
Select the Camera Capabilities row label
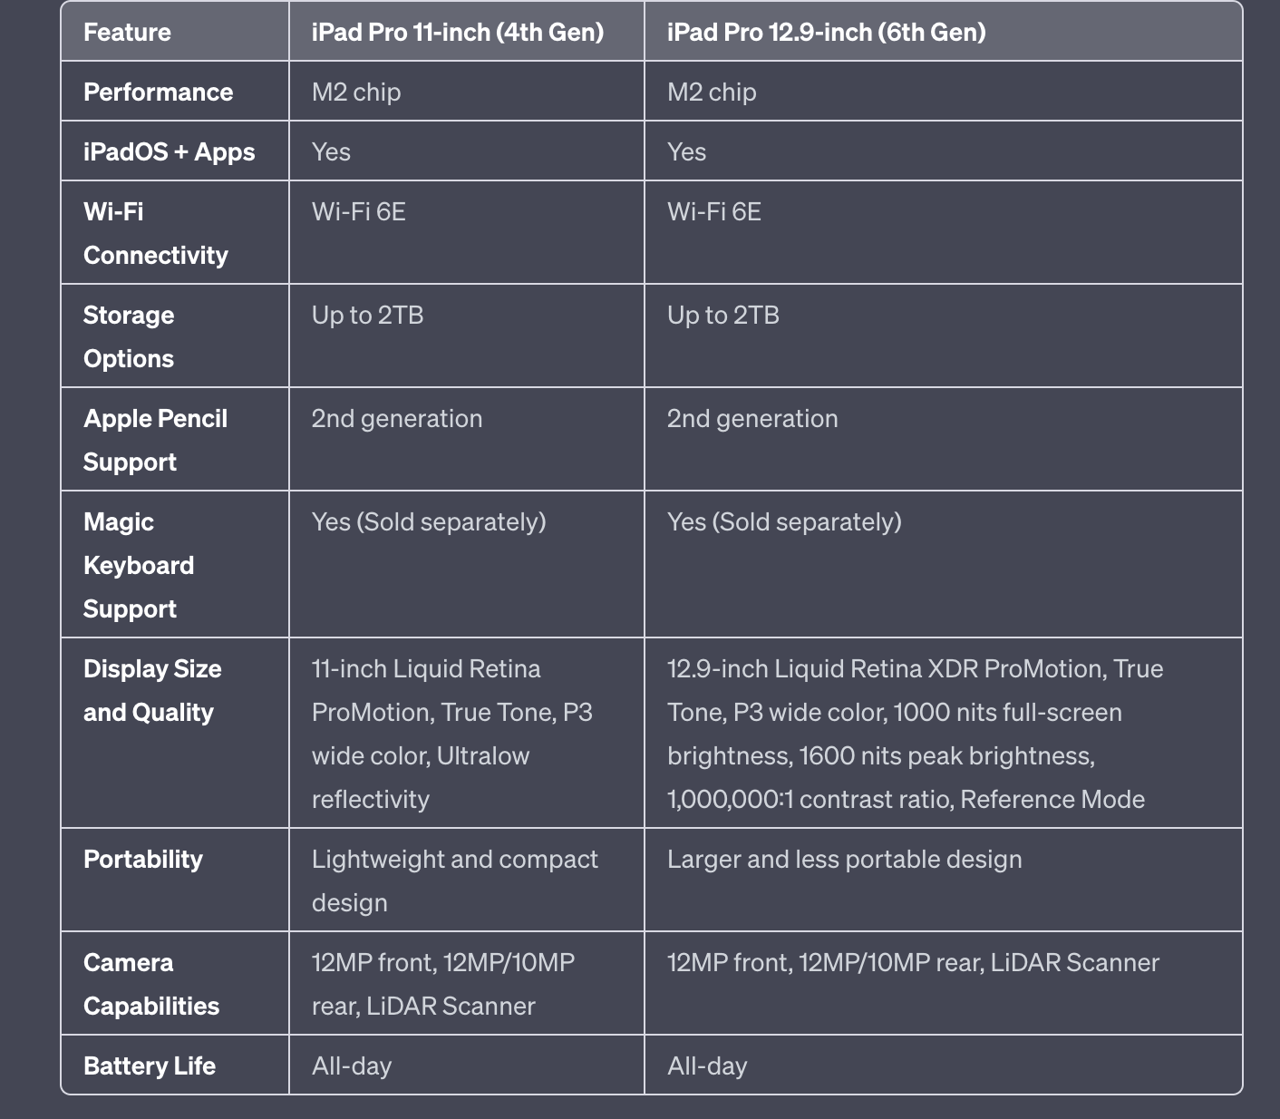tap(151, 984)
